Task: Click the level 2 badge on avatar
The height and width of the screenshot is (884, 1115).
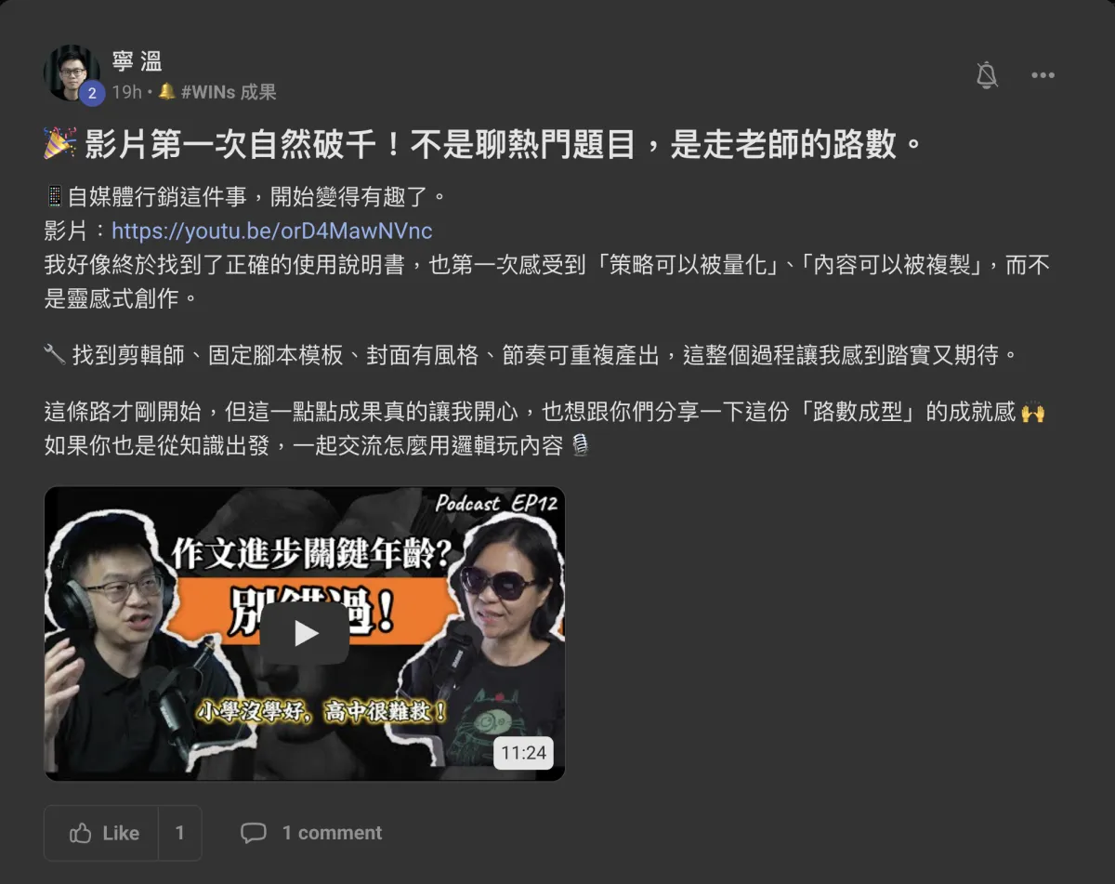Action: [91, 93]
